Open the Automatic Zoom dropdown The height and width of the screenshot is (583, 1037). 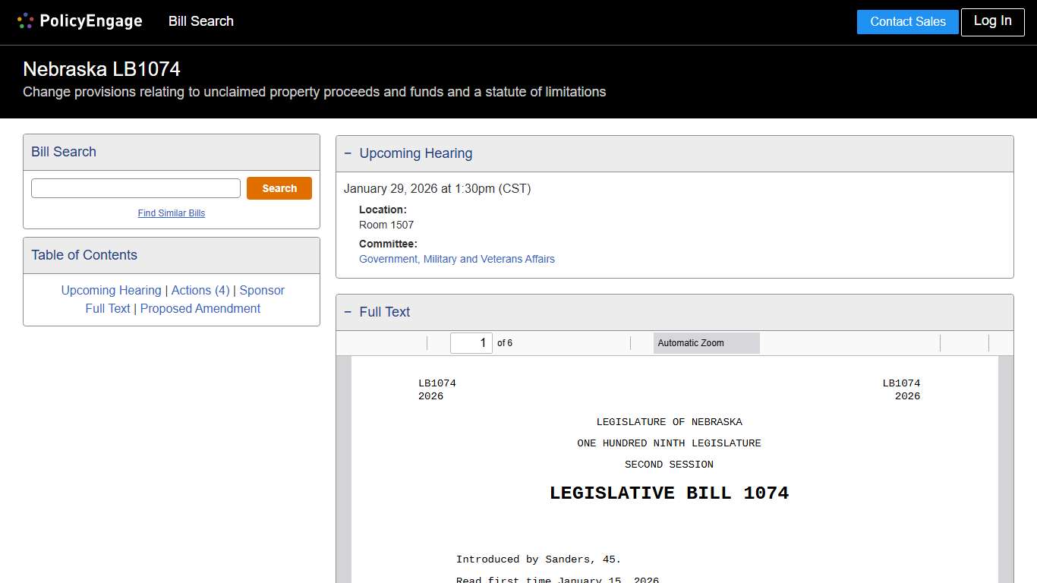pos(706,343)
